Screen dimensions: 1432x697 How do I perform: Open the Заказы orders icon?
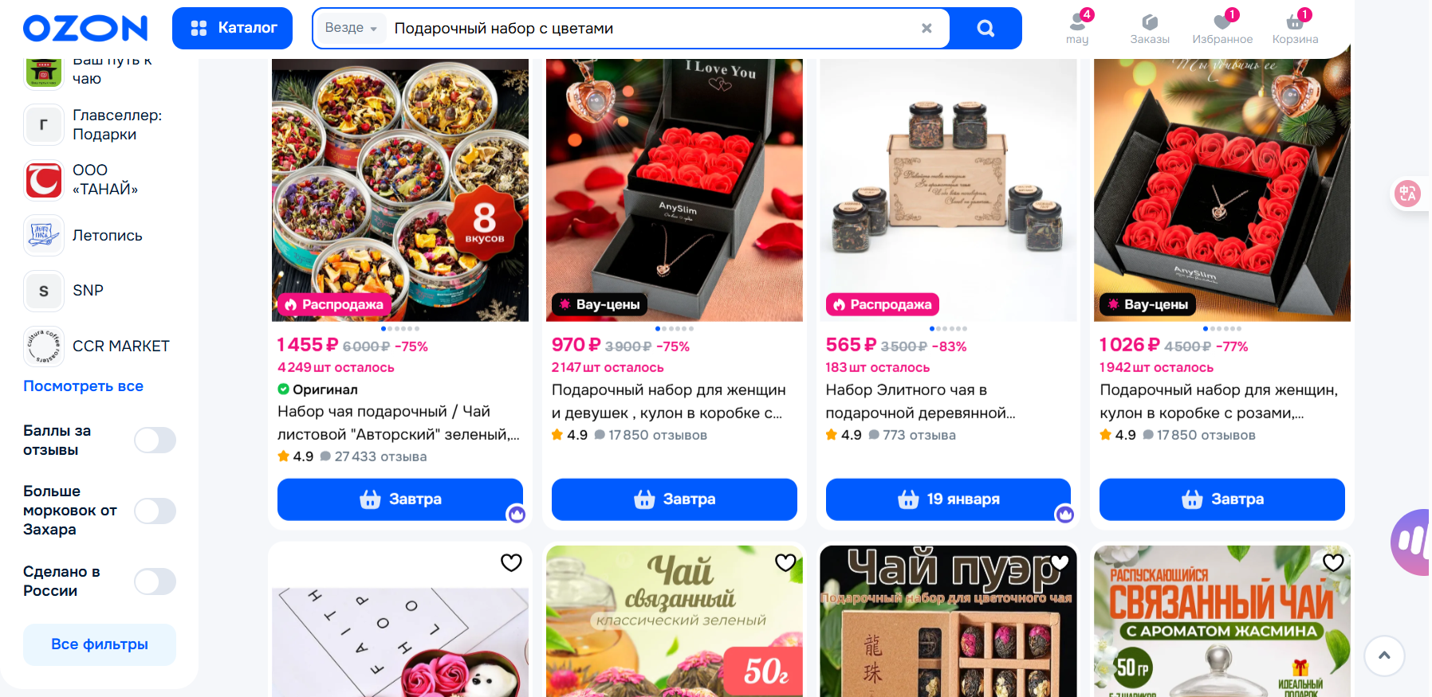point(1150,27)
